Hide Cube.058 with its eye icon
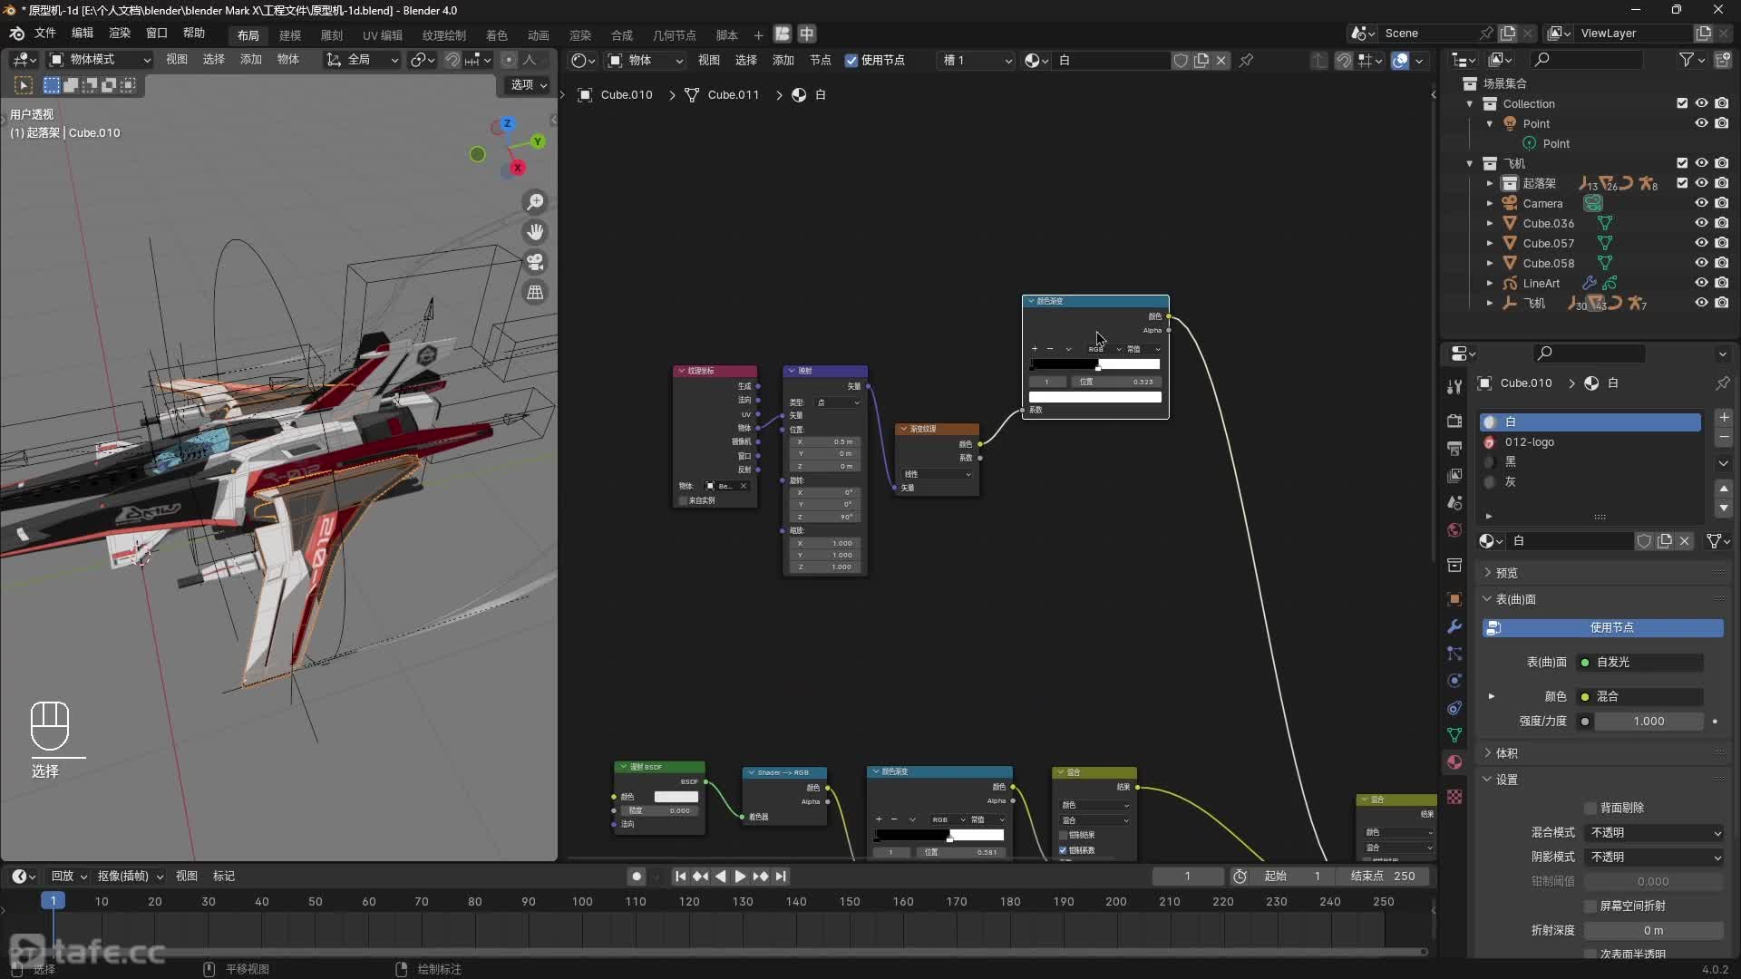Viewport: 1741px width, 979px height. pos(1702,263)
